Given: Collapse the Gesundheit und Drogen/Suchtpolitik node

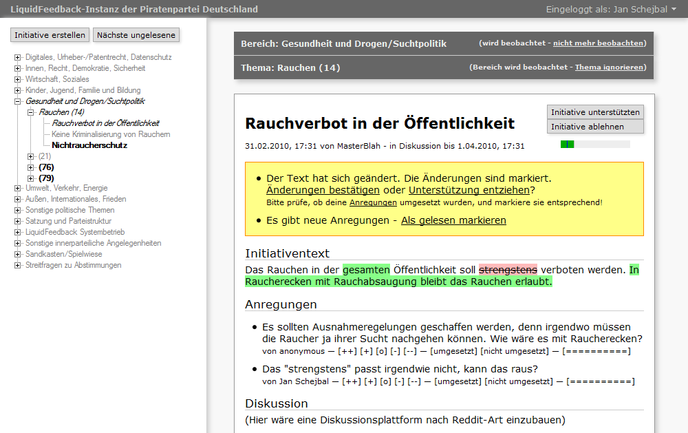Looking at the screenshot, I should coord(18,101).
